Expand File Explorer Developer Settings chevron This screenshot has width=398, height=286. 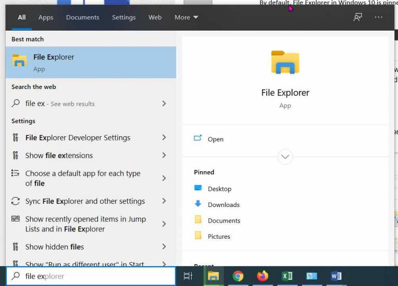tap(164, 137)
